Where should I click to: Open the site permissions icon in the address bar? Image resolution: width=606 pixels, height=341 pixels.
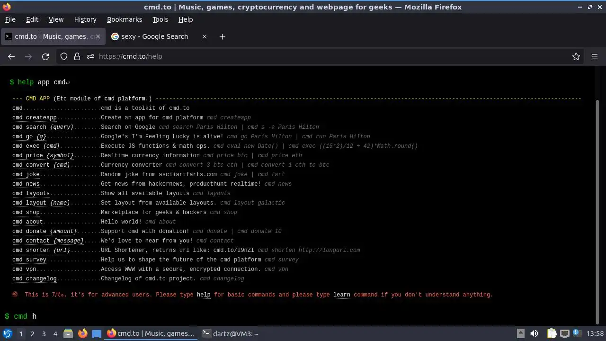tap(90, 56)
